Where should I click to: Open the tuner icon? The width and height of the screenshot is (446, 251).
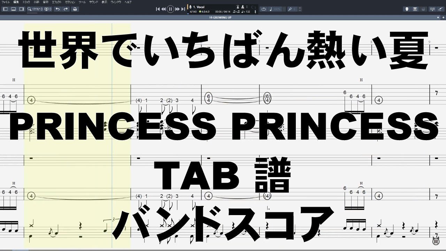(432, 9)
